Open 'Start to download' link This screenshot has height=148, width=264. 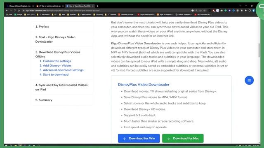54,75
